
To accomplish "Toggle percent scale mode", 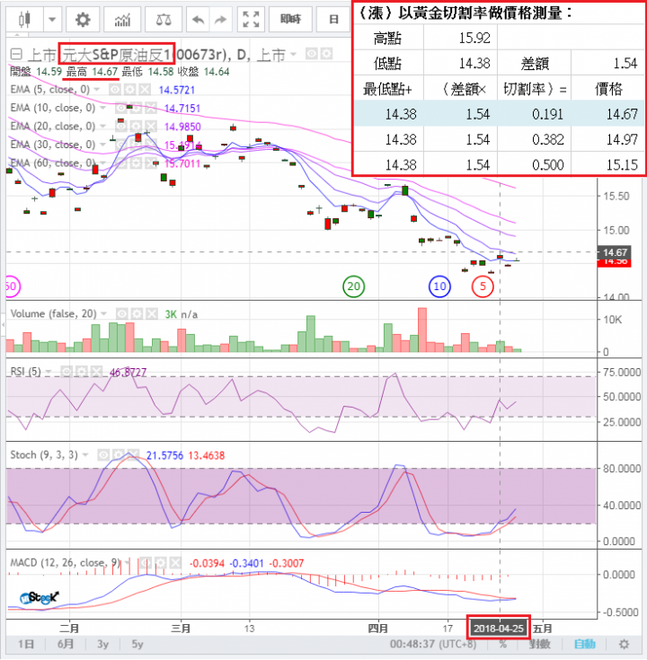I will 502,644.
